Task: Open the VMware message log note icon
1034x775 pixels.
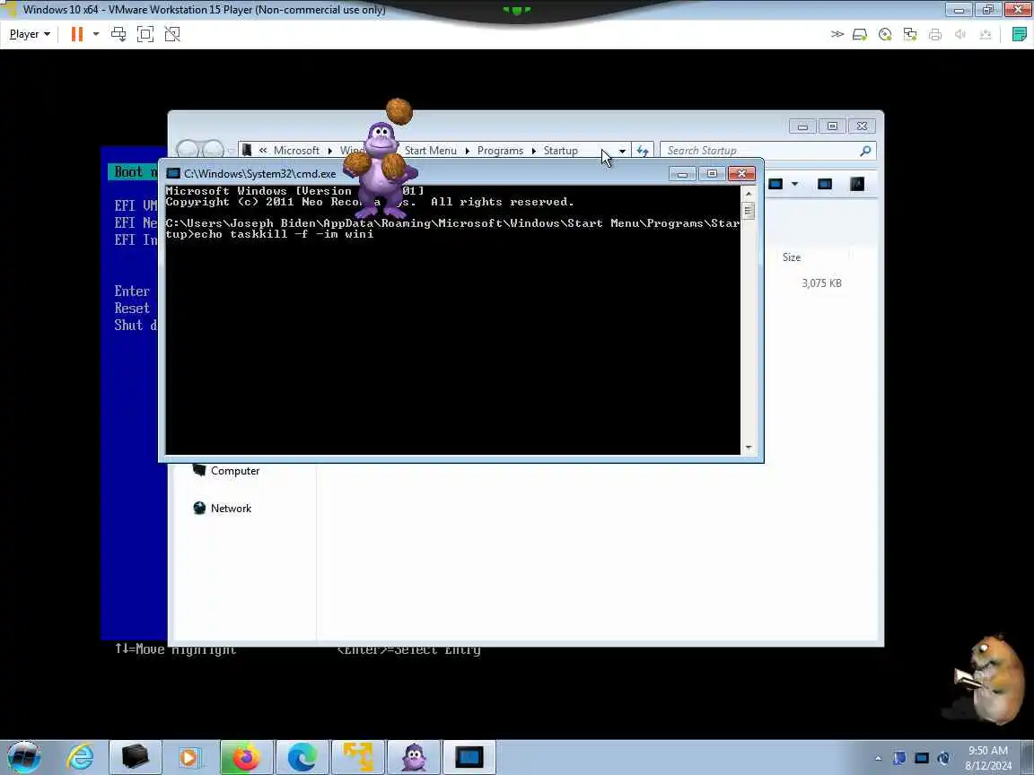Action: pyautogui.click(x=1019, y=34)
